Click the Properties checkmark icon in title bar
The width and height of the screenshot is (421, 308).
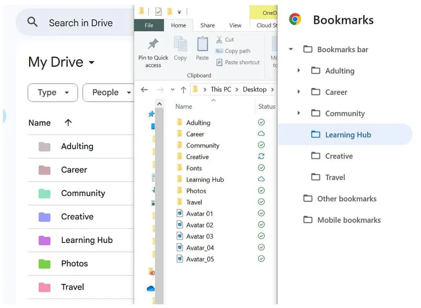tap(158, 12)
